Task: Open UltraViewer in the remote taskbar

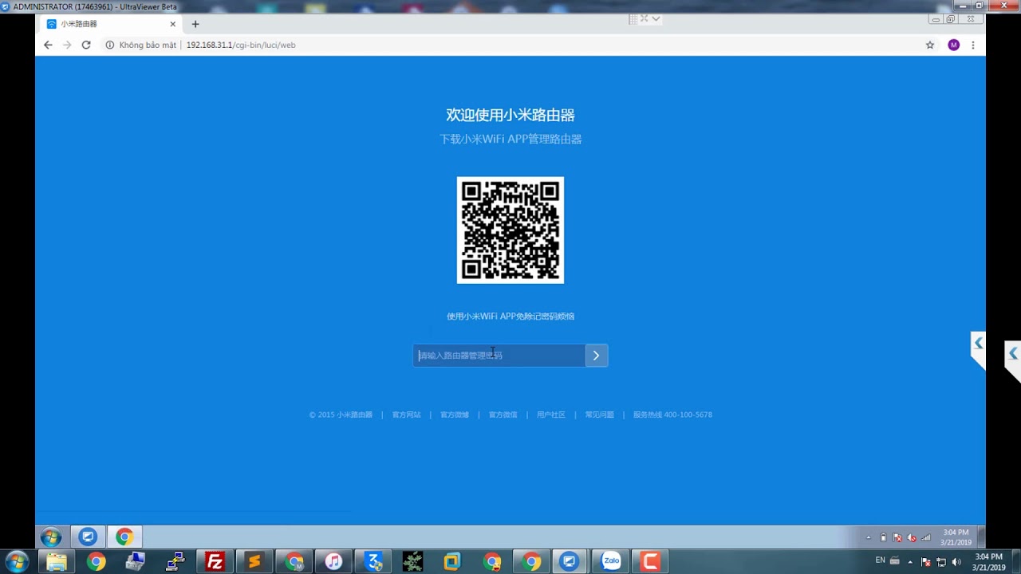Action: [x=89, y=537]
